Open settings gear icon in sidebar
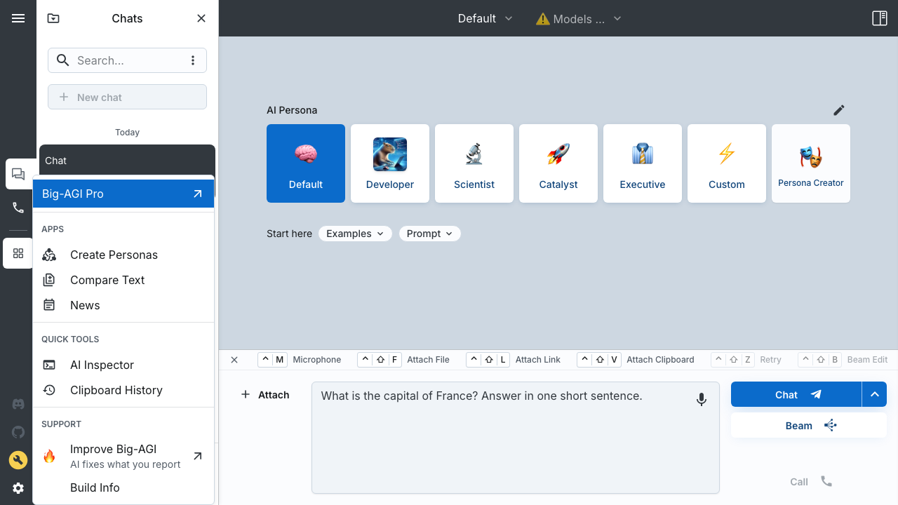Viewport: 898px width, 505px height. click(x=18, y=488)
